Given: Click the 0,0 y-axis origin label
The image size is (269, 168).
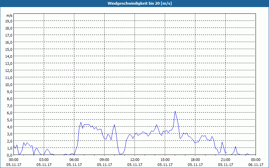Looking at the screenshot, I should click(x=10, y=155).
